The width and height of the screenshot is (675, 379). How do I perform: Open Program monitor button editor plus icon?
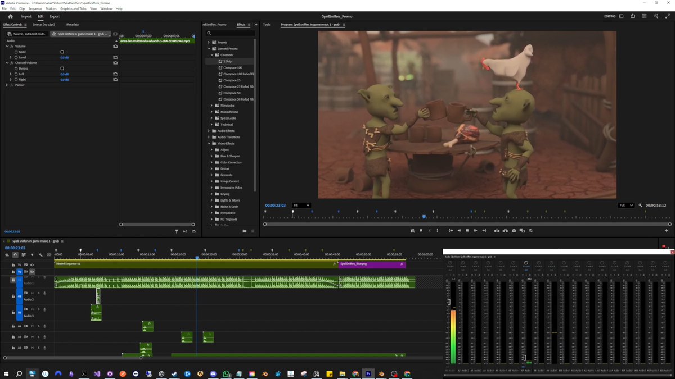click(x=668, y=230)
